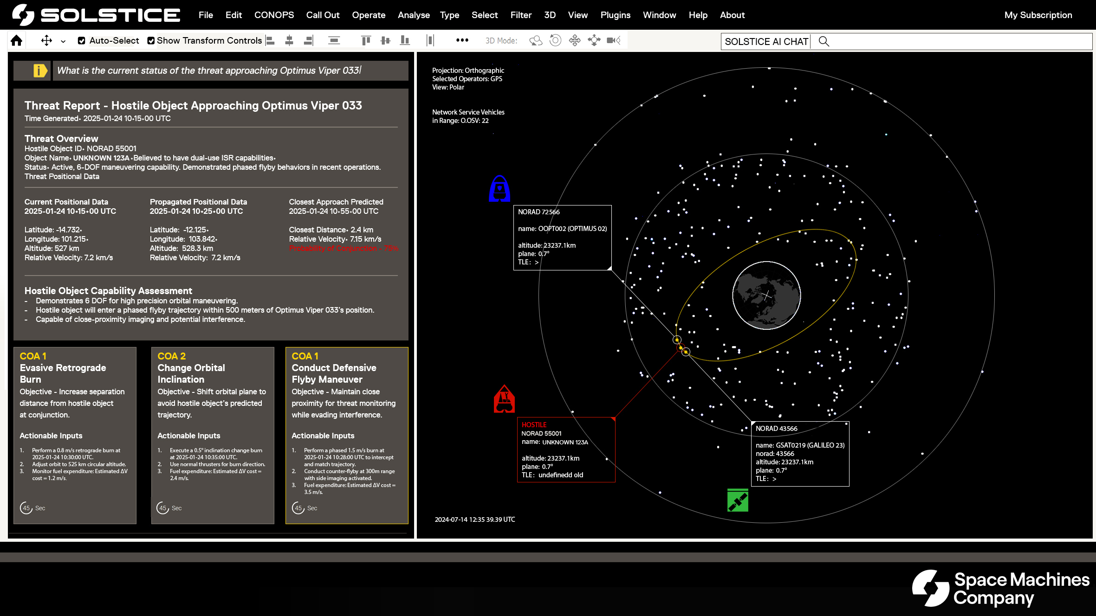Open more options ellipsis in toolbar
The height and width of the screenshot is (616, 1096).
[462, 40]
